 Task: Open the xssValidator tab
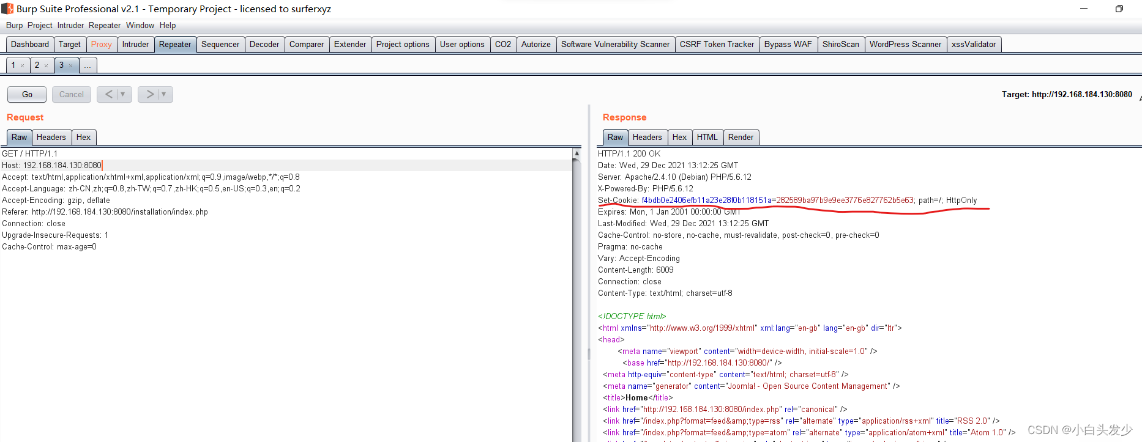coord(974,44)
